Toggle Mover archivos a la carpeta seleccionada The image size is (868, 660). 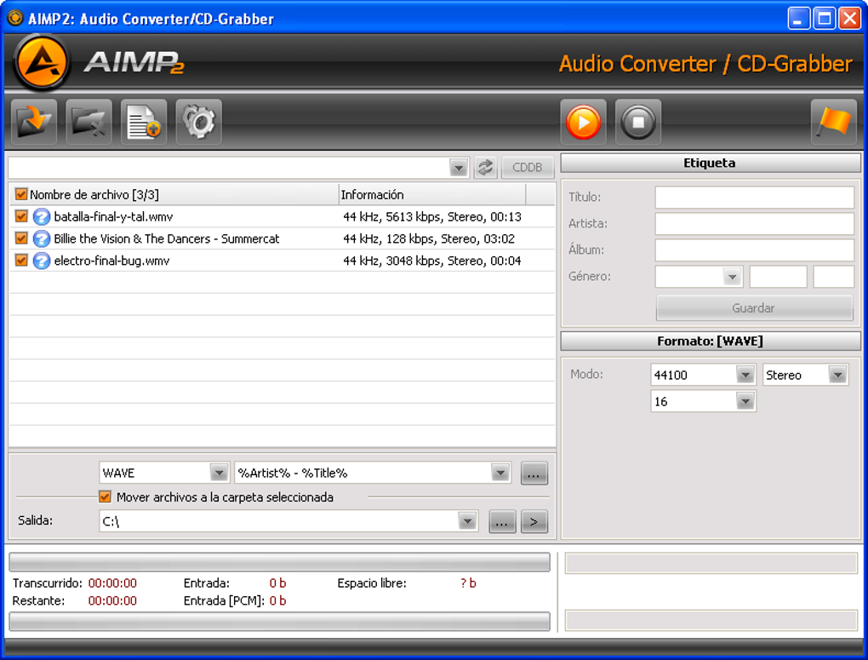(x=106, y=496)
